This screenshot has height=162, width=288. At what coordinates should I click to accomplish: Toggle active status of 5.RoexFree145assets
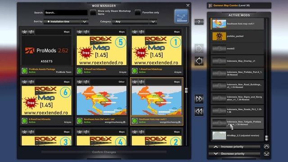[x=80, y=71]
